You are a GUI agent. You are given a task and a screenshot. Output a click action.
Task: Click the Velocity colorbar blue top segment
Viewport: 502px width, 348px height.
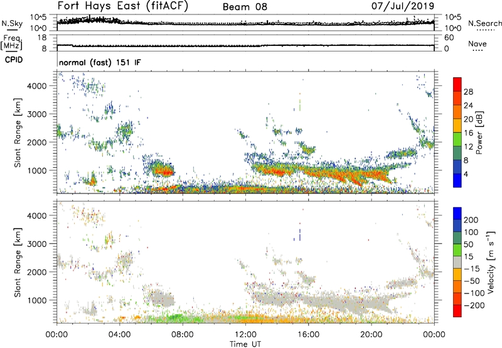[457, 214]
